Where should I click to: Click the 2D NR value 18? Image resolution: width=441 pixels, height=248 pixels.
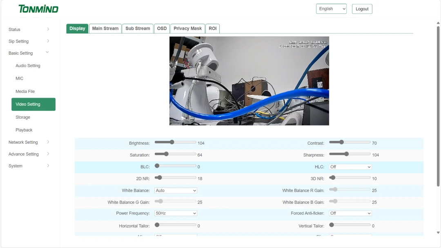tap(200, 179)
